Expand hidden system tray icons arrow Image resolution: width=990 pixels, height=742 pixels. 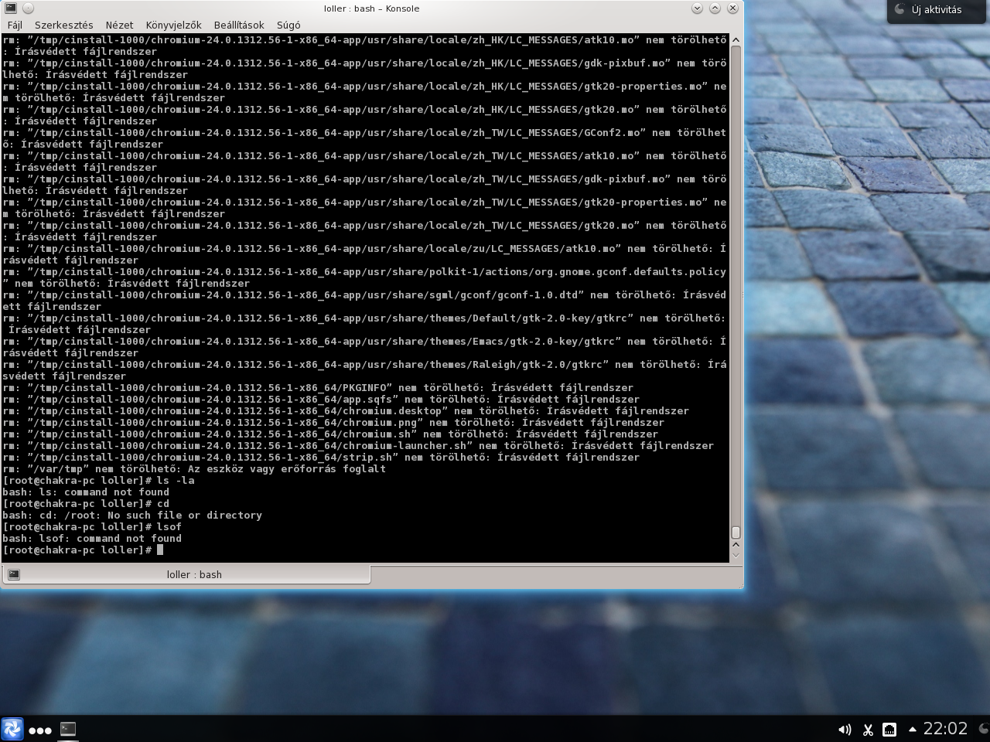(913, 729)
